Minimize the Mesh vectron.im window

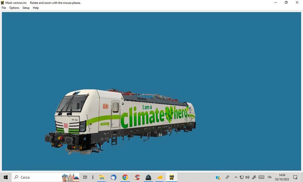pos(275,3)
